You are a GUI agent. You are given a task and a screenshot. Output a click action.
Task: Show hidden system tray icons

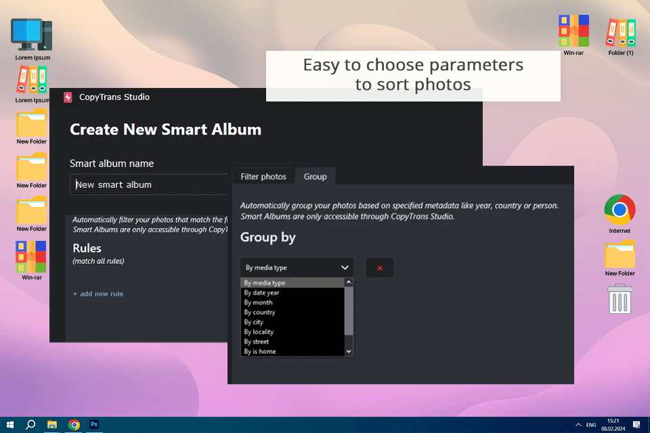[x=578, y=425]
